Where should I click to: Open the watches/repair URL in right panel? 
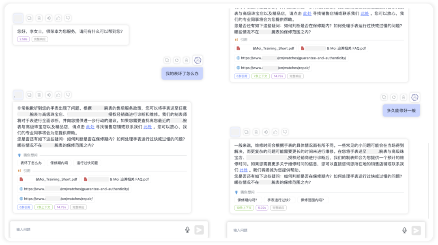pos(273,68)
